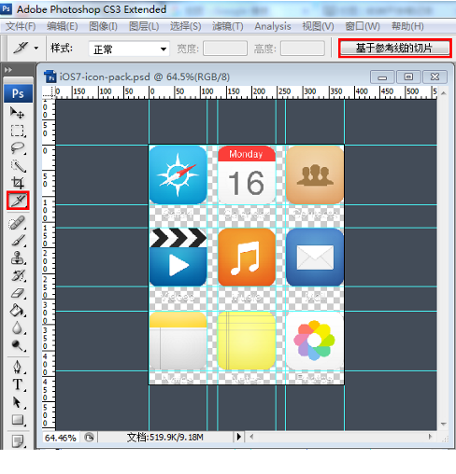Open the 视图(V) menu
Viewport: 456px width, 474px height.
318,26
